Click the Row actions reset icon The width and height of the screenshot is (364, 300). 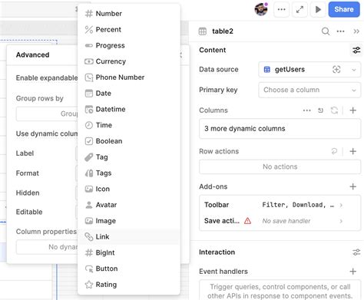(x=334, y=151)
